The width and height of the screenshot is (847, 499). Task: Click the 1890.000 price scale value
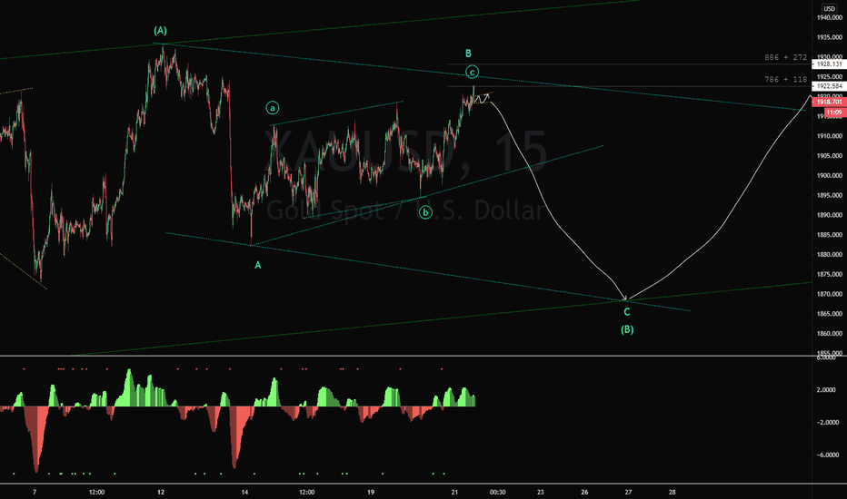(x=829, y=215)
